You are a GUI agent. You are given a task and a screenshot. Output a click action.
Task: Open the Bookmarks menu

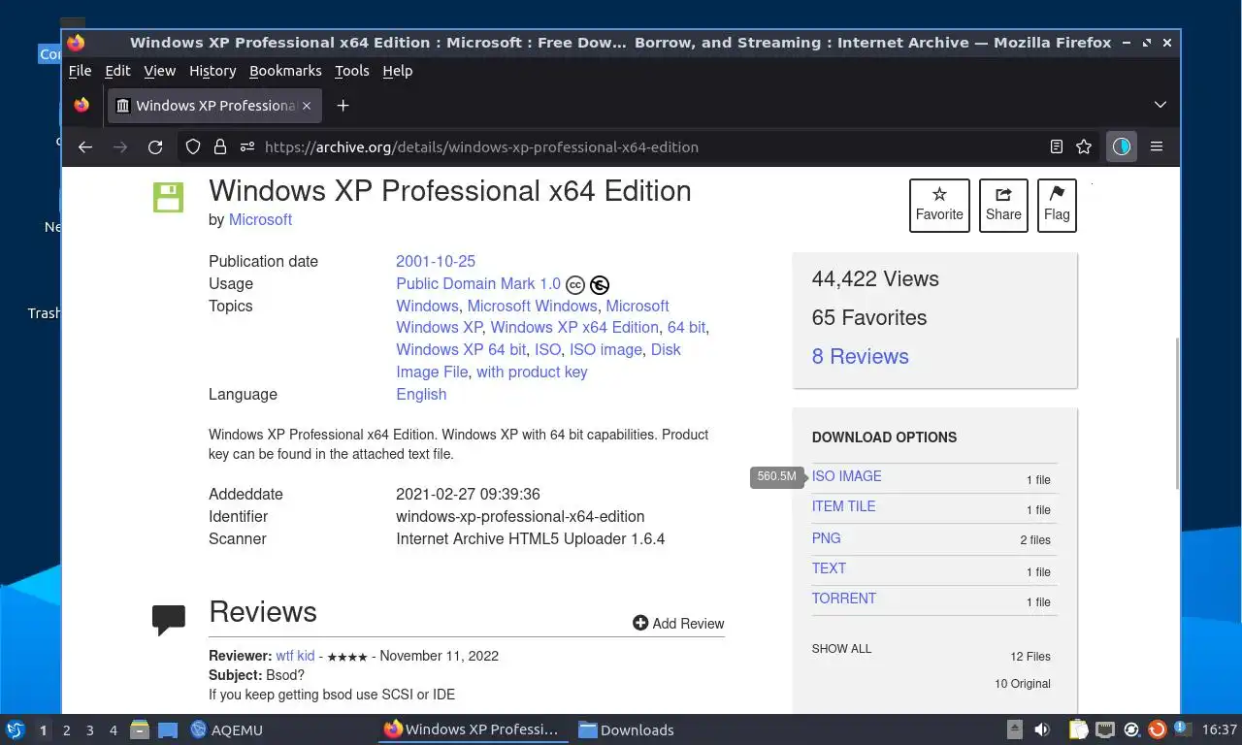pos(285,71)
